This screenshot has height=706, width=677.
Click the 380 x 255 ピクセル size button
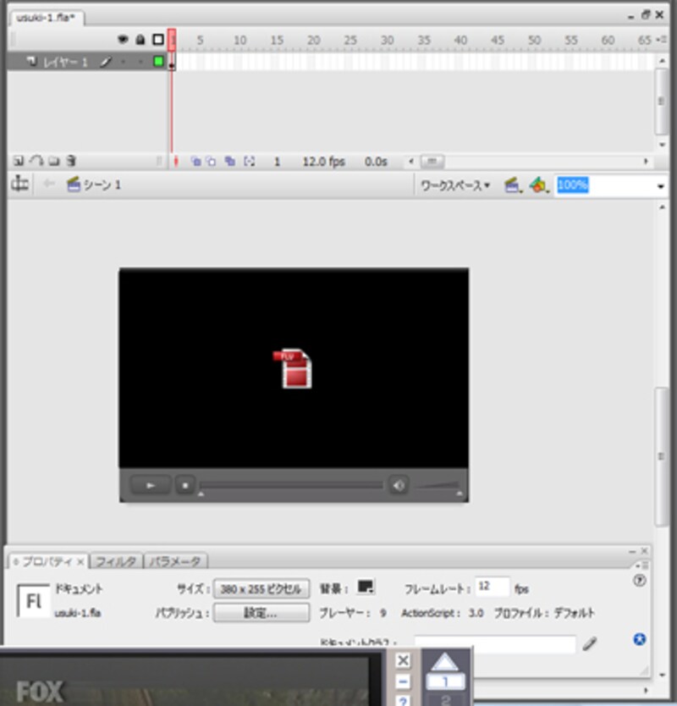[x=261, y=588]
